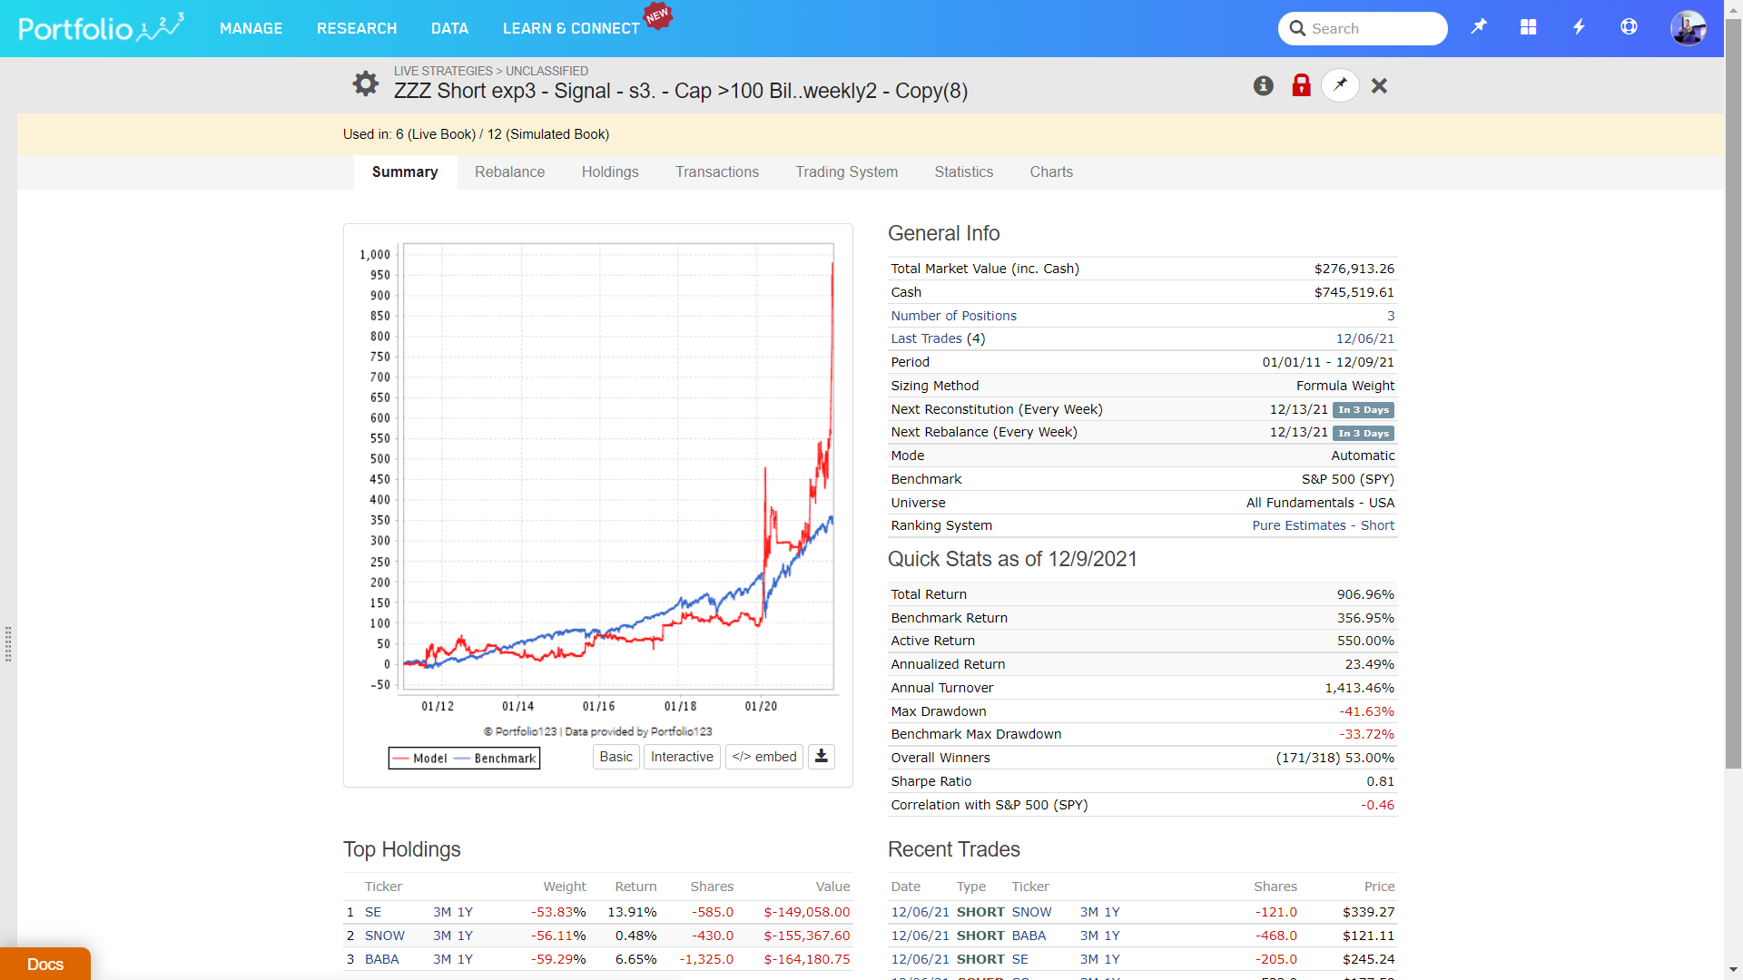Open the grid apps icon in the header
Image resolution: width=1743 pixels, height=980 pixels.
(1529, 27)
